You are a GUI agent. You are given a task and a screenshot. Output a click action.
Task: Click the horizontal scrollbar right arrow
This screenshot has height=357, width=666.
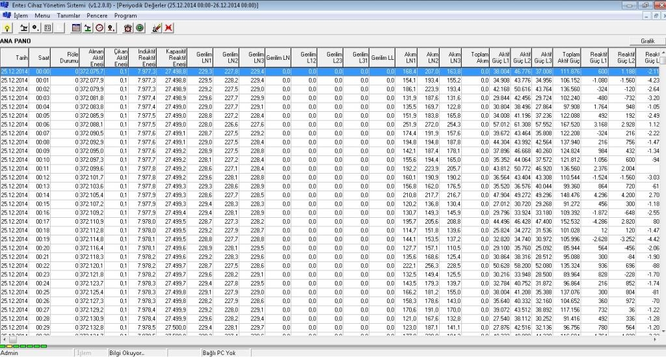pos(656,339)
